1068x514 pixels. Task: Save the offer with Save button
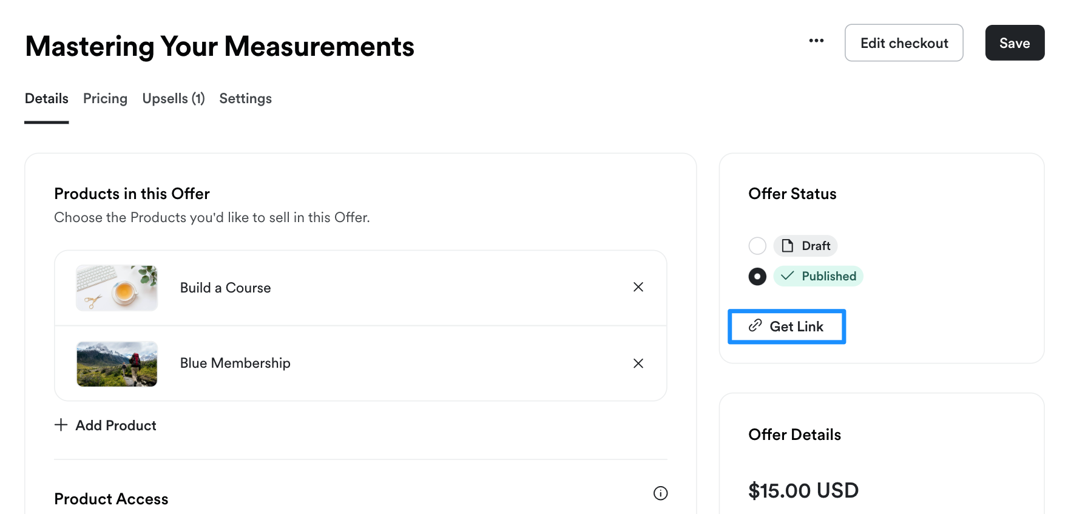tap(1015, 43)
